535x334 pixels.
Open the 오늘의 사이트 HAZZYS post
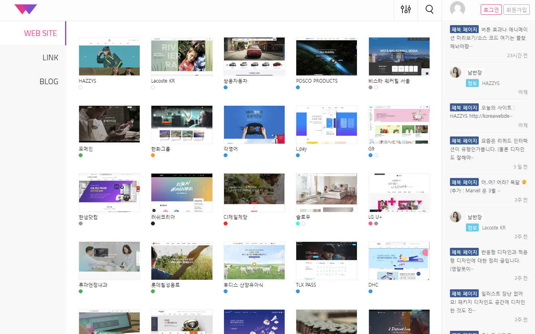[489, 112]
